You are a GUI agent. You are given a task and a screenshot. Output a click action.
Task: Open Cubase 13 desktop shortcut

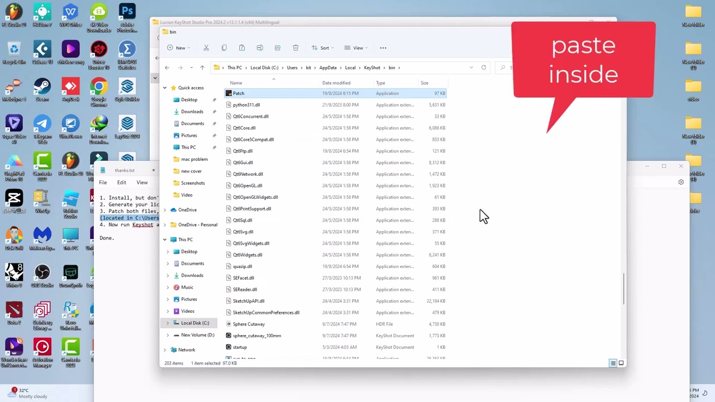point(42,52)
